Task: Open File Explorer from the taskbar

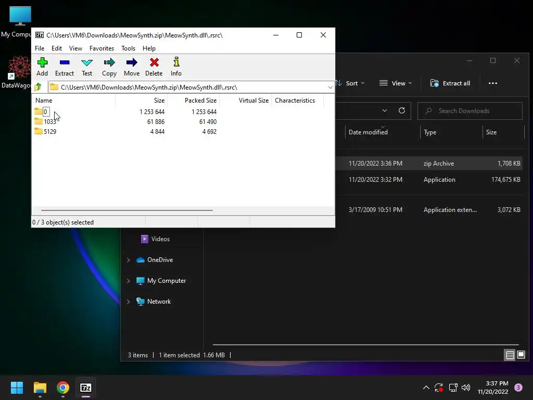Action: click(x=40, y=387)
